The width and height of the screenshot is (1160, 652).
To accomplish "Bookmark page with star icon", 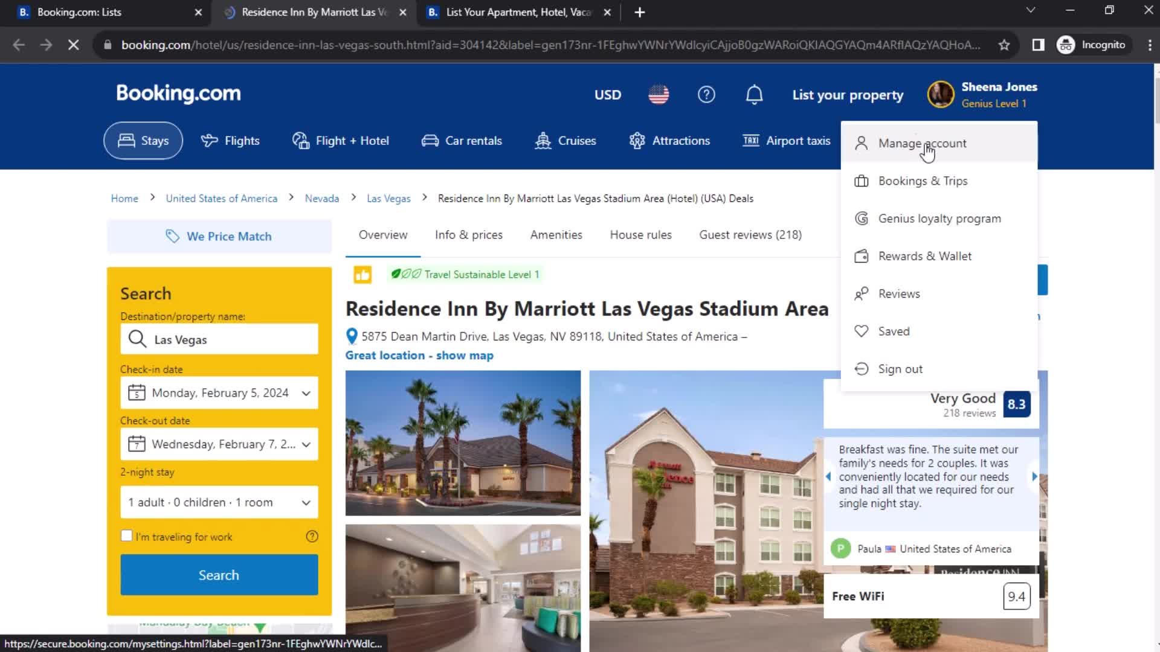I will click(x=1004, y=45).
